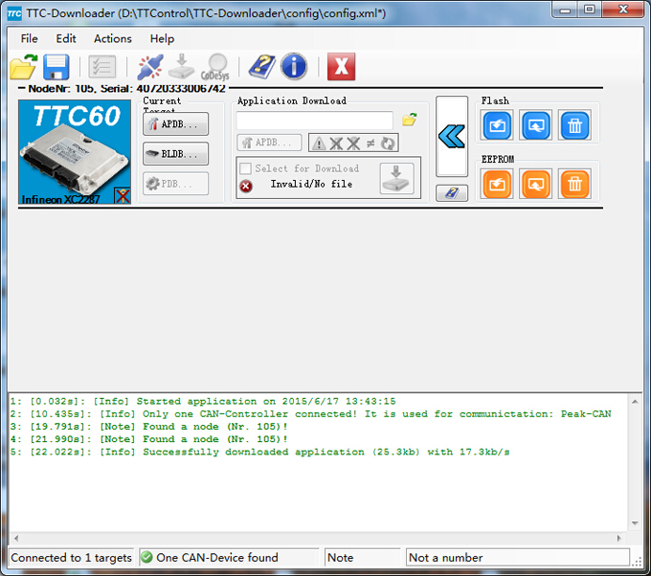Click the Application Download file path field
Image resolution: width=651 pixels, height=576 pixels.
click(x=315, y=121)
